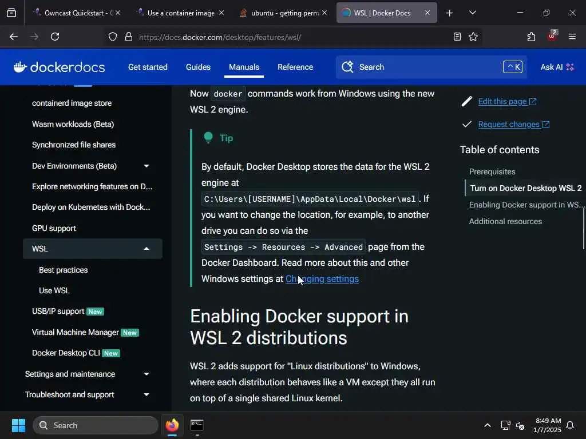Screen dimensions: 586x439
Task: Toggle reader view icon
Action: pyautogui.click(x=457, y=37)
